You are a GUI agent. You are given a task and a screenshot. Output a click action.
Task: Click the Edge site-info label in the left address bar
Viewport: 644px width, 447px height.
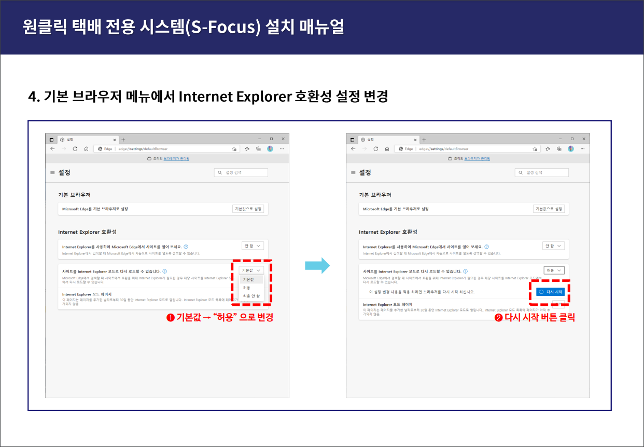pos(105,148)
